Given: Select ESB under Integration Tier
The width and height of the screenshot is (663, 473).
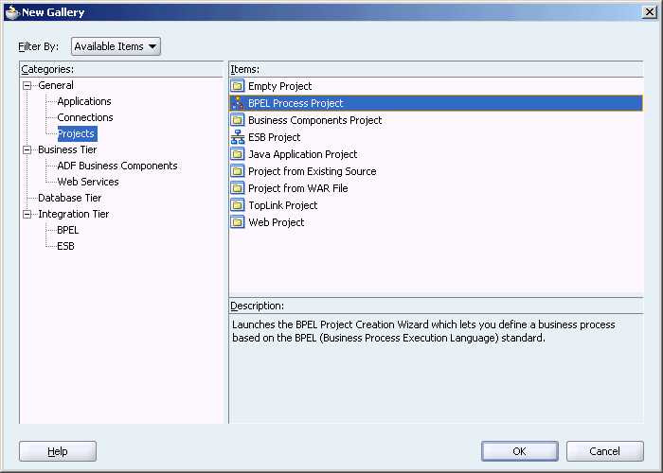Looking at the screenshot, I should pyautogui.click(x=65, y=246).
